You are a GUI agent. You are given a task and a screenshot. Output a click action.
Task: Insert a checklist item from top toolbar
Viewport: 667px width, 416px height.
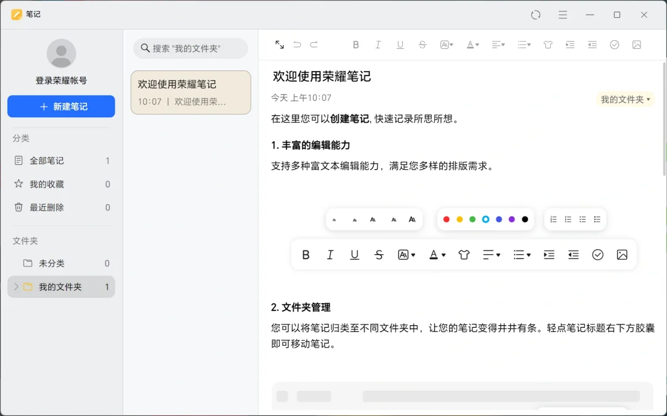point(615,44)
